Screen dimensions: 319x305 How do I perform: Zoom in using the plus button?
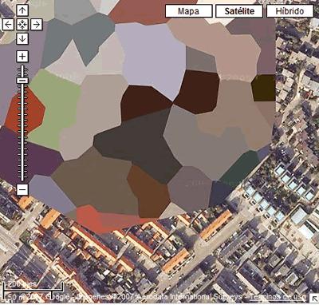pos(22,57)
